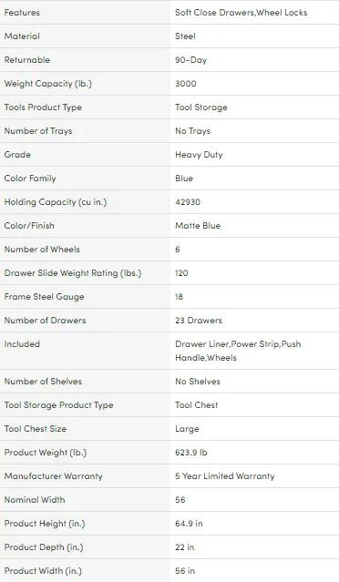Click the Weight Capacity (lb.) label

click(x=47, y=84)
